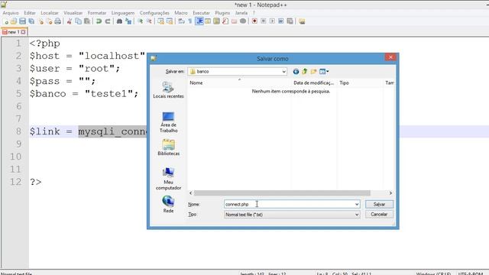The width and height of the screenshot is (489, 275).
Task: Open Bibliotecas in places bar
Action: point(168,147)
